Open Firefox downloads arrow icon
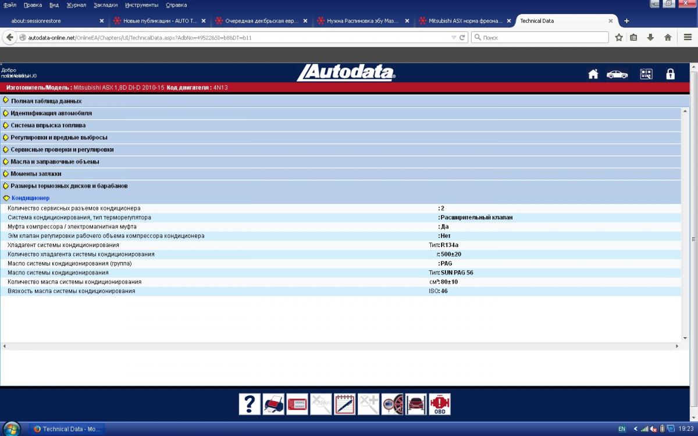 650,37
